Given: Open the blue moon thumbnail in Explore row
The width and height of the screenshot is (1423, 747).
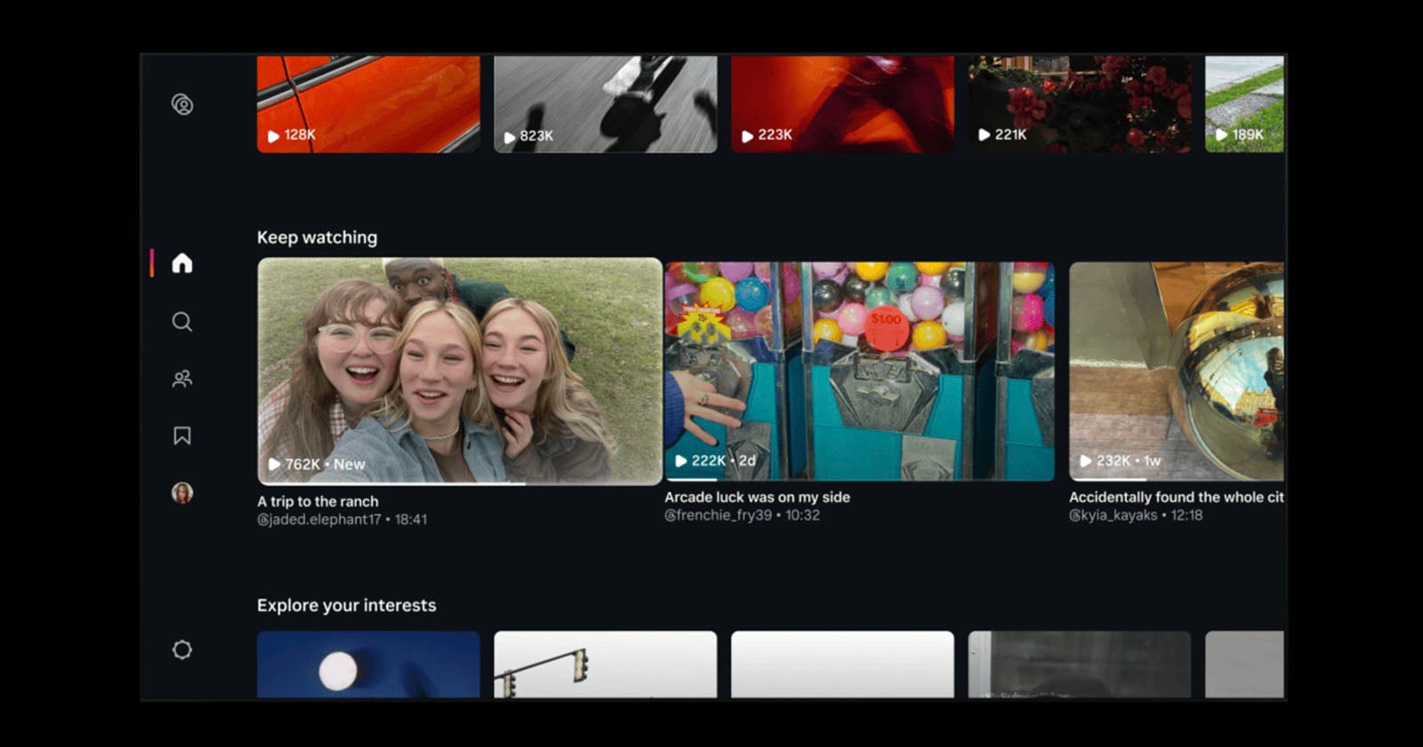Looking at the screenshot, I should [x=368, y=664].
